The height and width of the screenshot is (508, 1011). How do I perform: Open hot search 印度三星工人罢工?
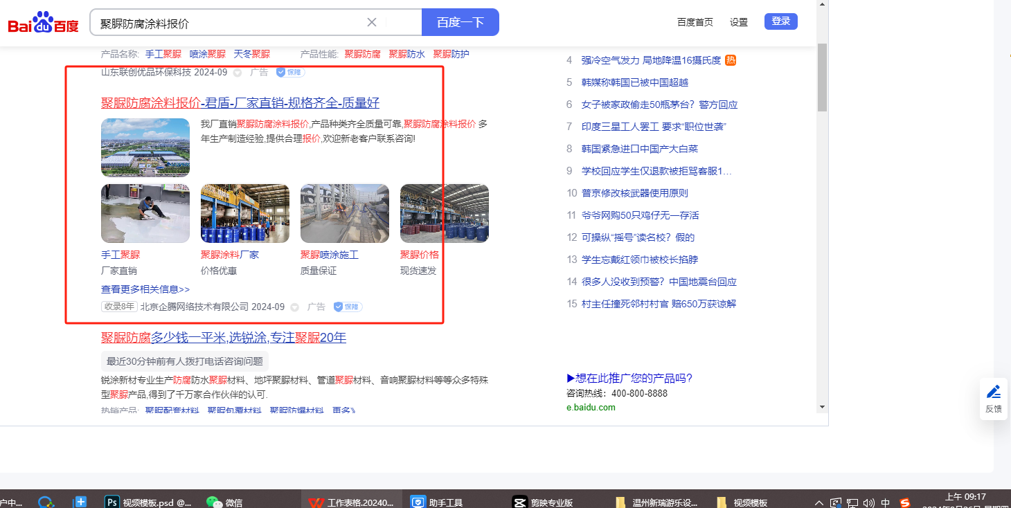pyautogui.click(x=654, y=127)
